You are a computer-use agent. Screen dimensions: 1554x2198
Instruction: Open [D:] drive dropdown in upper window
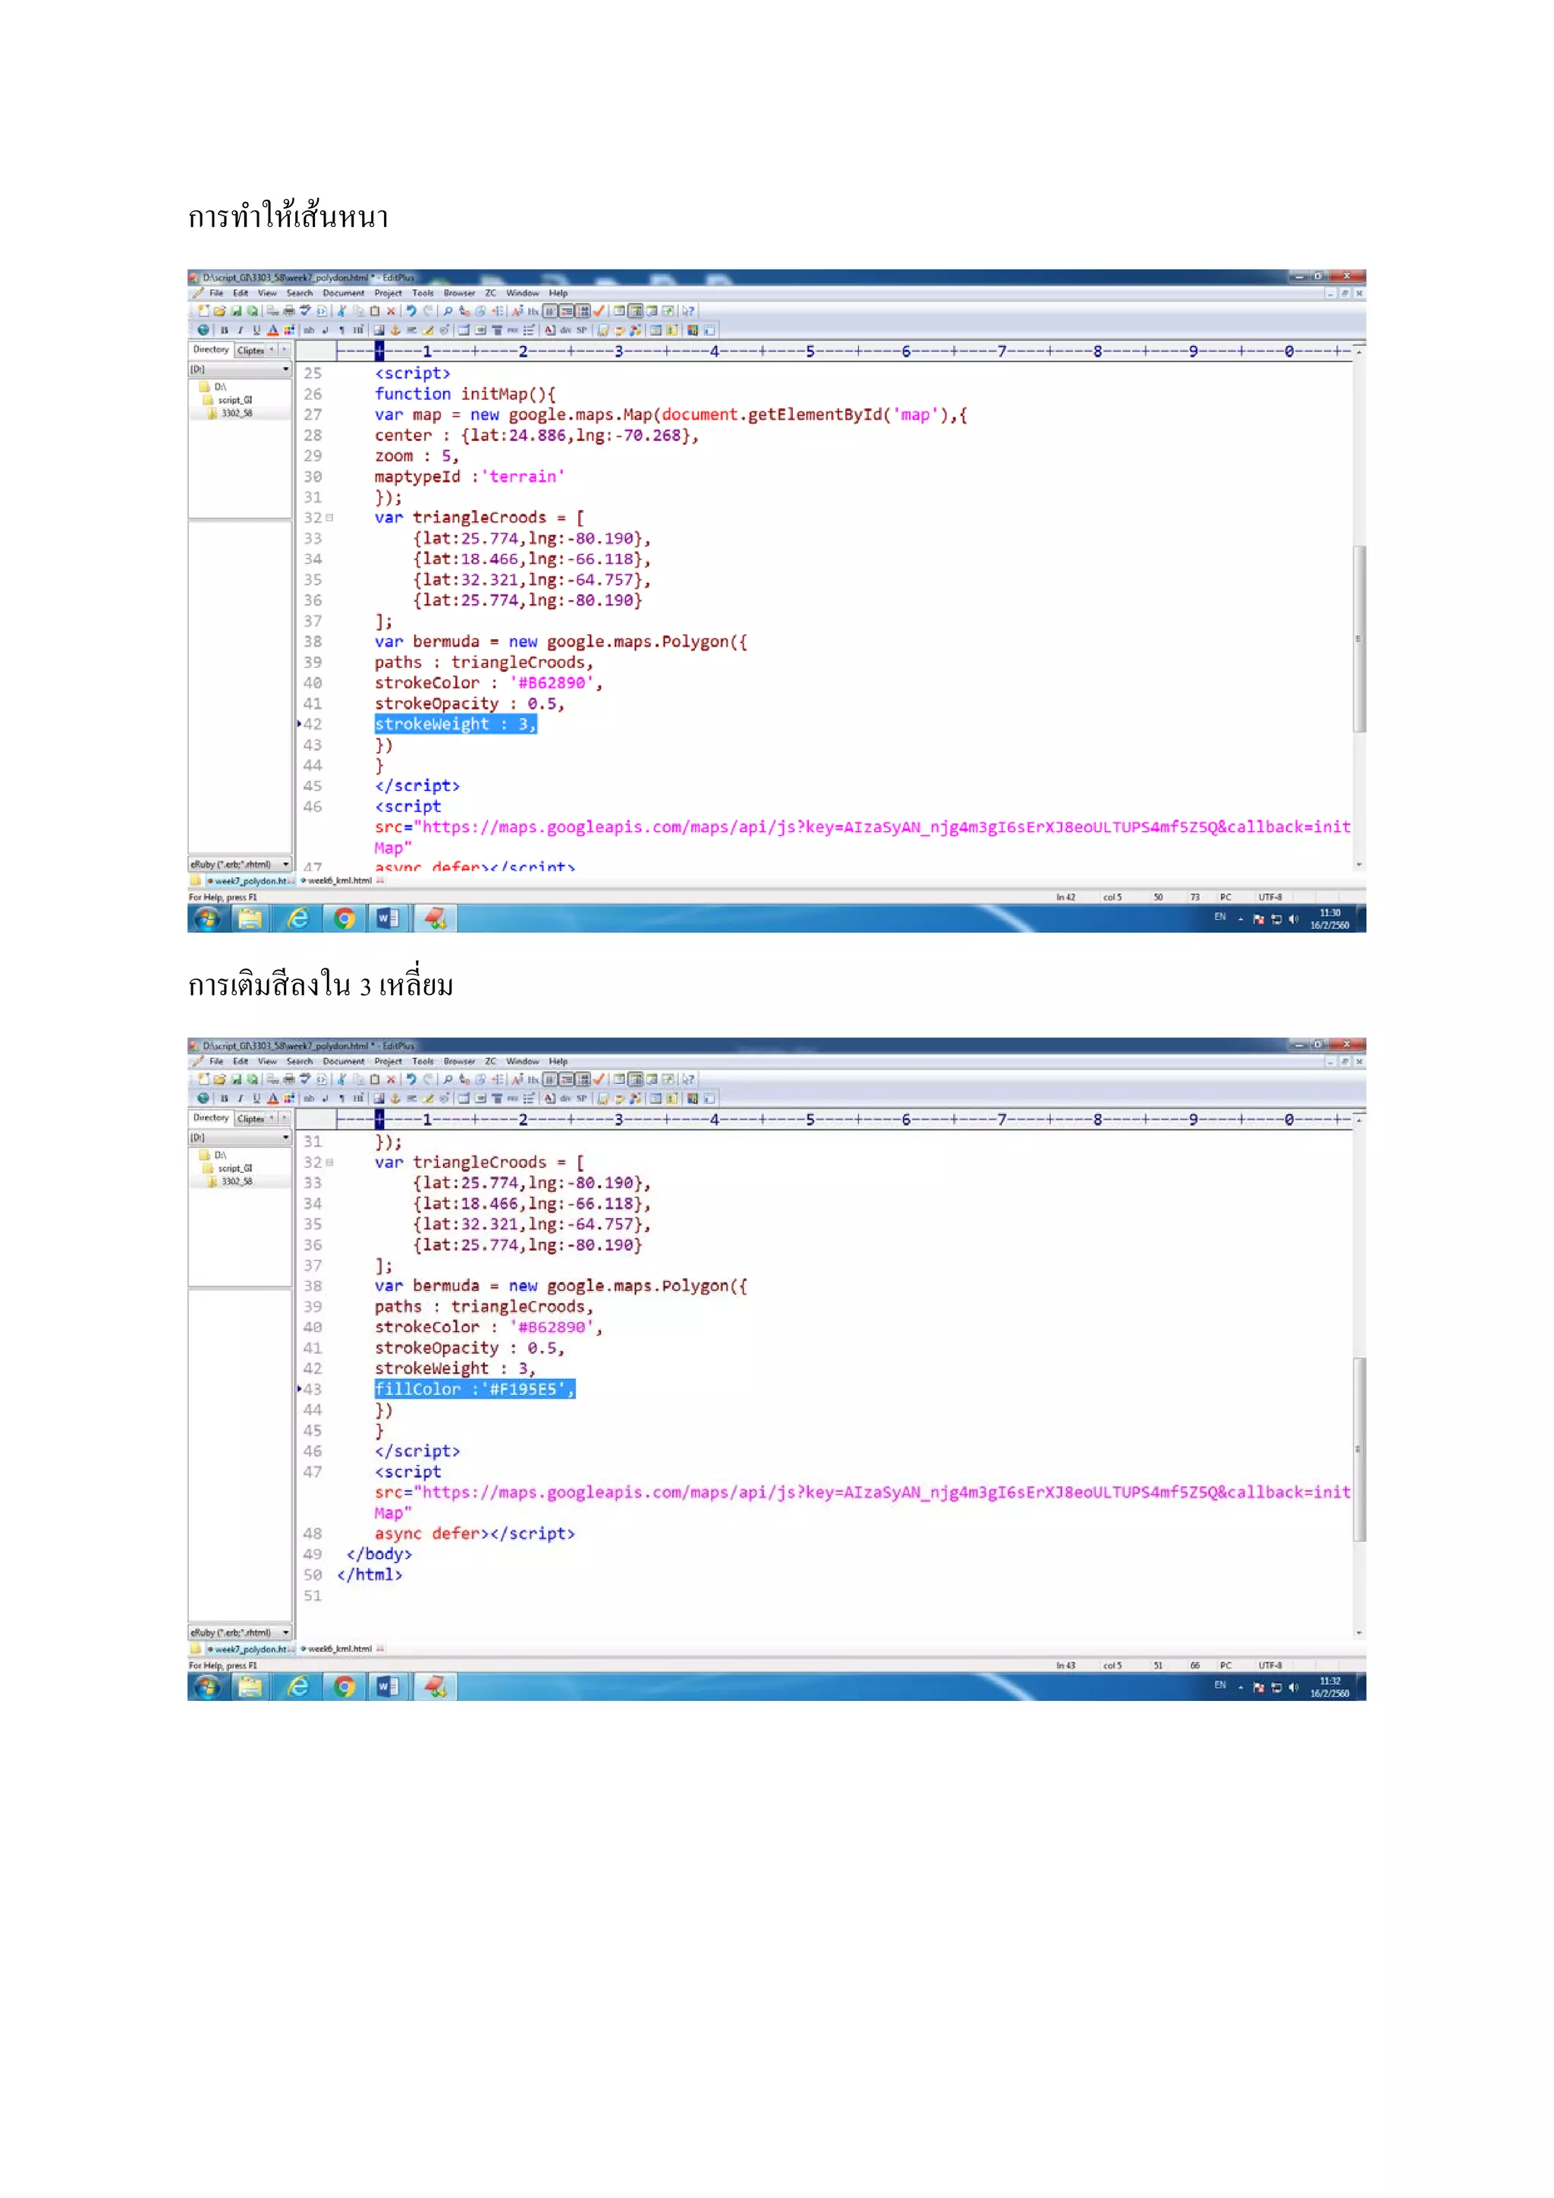[285, 370]
